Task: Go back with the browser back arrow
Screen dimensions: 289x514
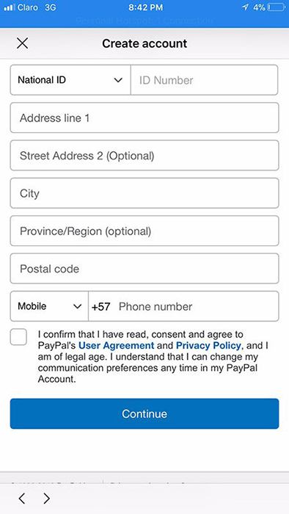Action: pos(21,499)
